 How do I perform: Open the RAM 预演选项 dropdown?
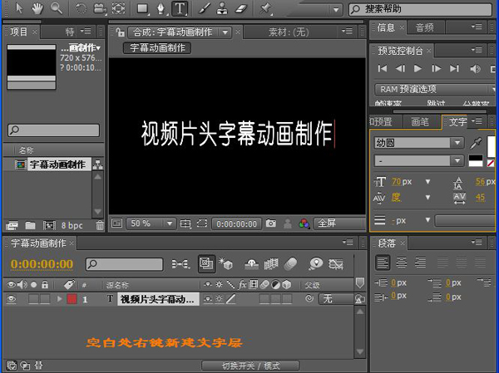(435, 90)
